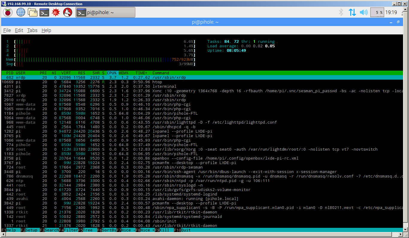
Task: Open the Edit menu
Action: [x=19, y=30]
